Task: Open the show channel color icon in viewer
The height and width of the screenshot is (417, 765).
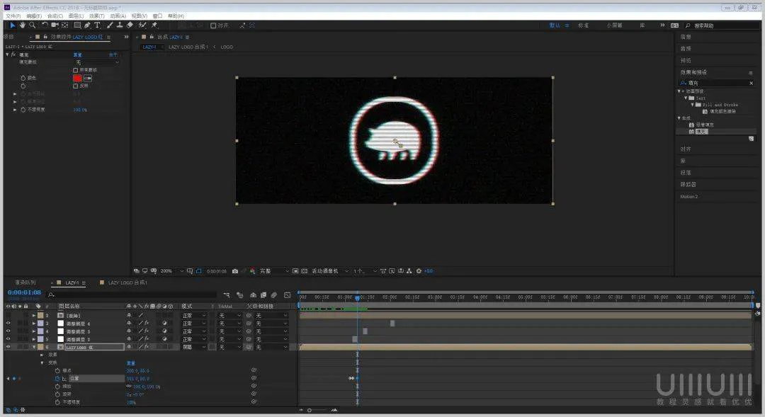Action: [x=252, y=271]
